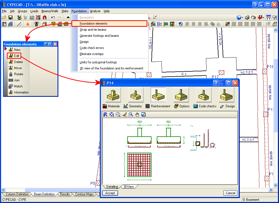Open the File menu
Viewport: 279px width, 203px height.
tap(4, 11)
